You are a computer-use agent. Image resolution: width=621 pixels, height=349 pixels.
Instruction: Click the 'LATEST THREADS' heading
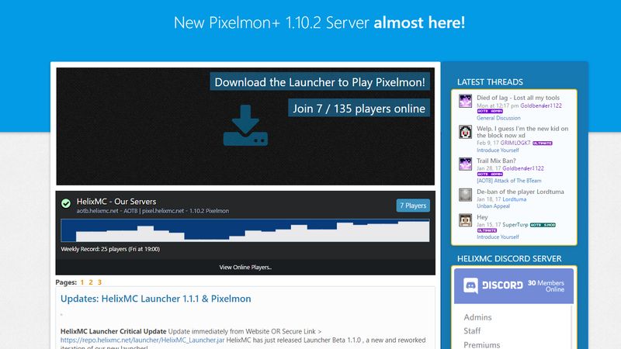pyautogui.click(x=490, y=82)
